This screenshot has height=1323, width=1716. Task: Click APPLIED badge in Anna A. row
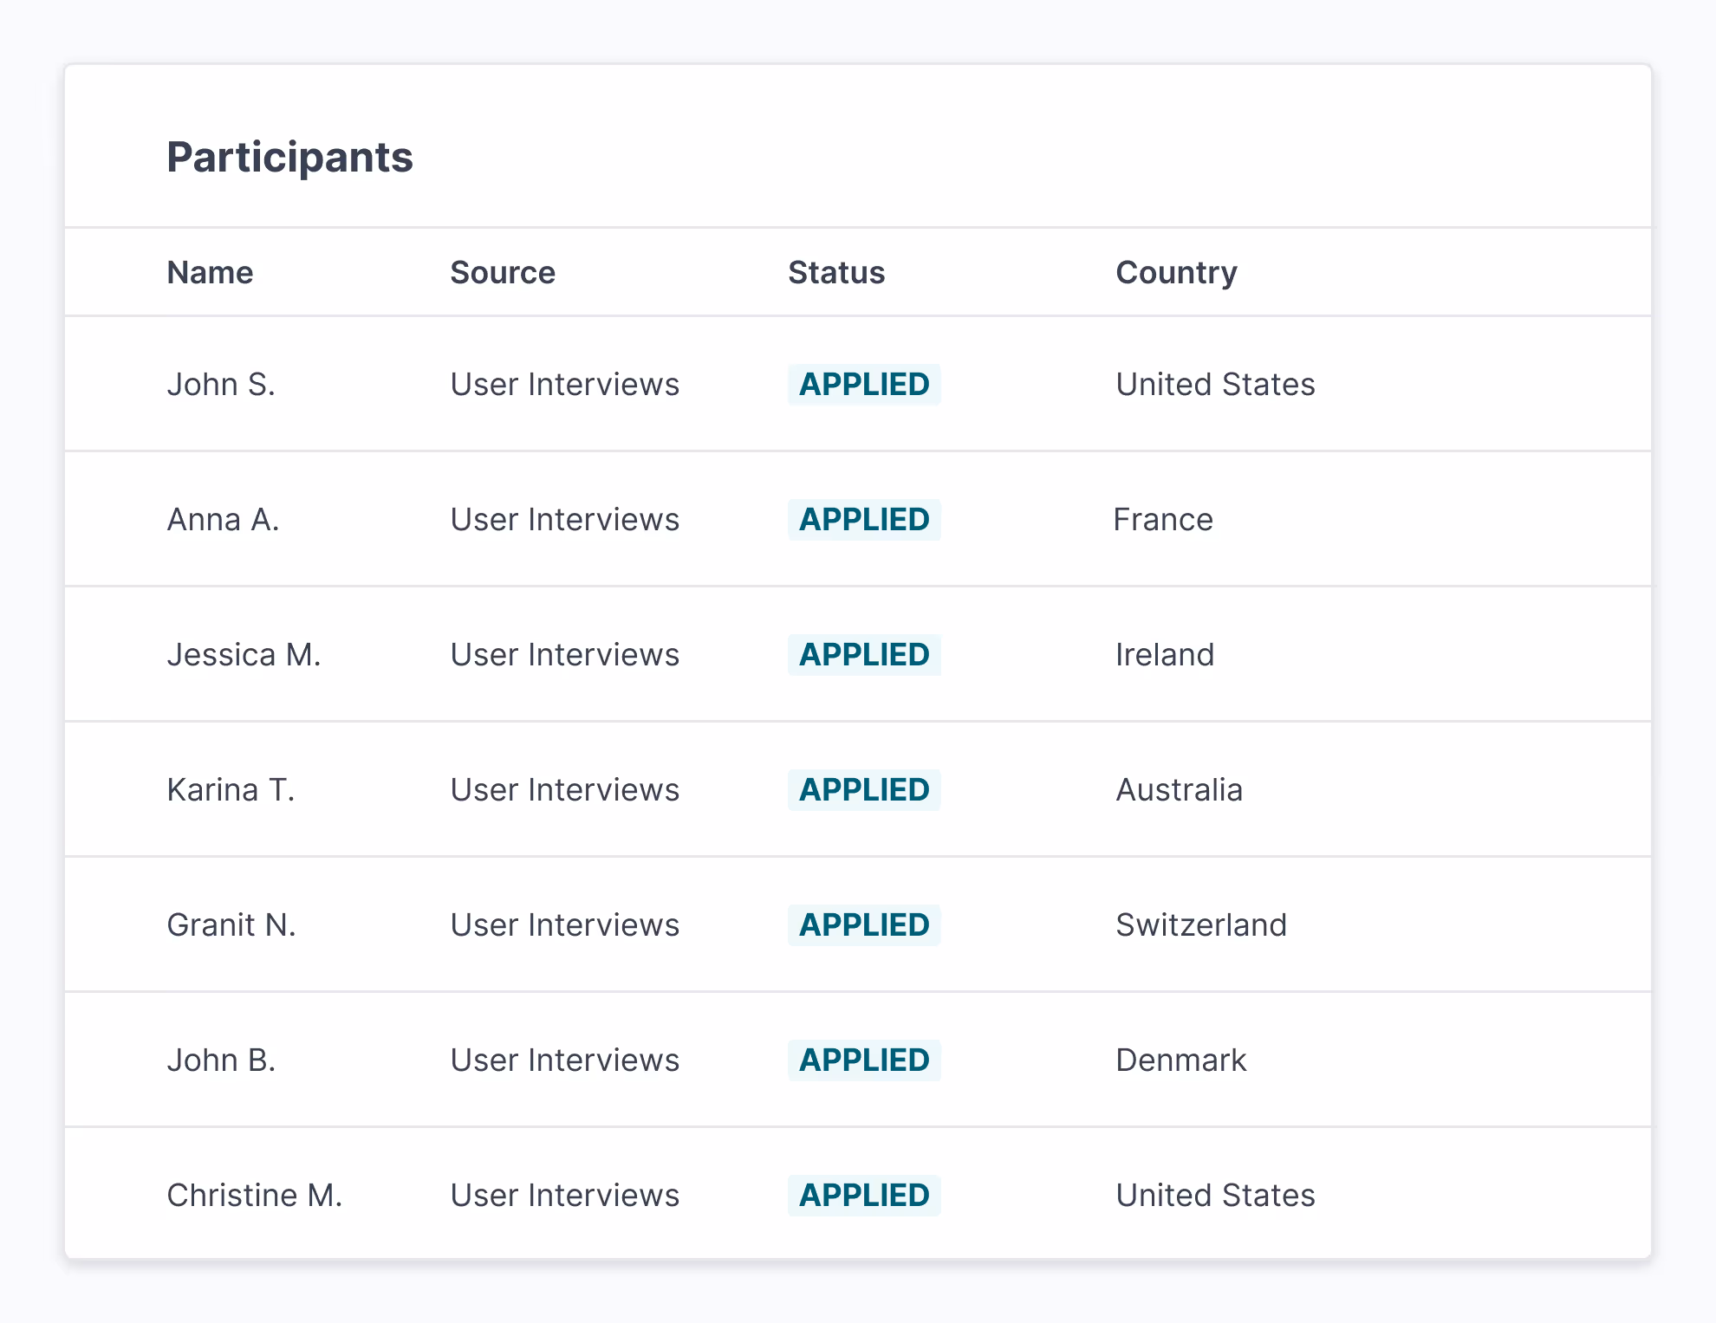[x=863, y=519]
